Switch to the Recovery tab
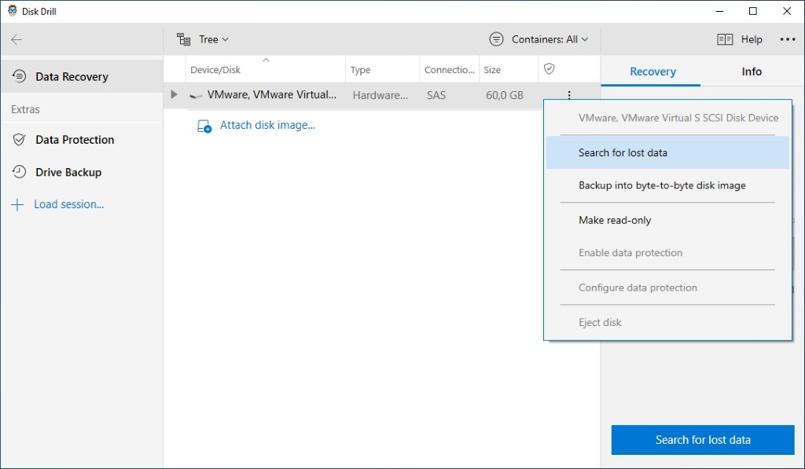 [652, 71]
